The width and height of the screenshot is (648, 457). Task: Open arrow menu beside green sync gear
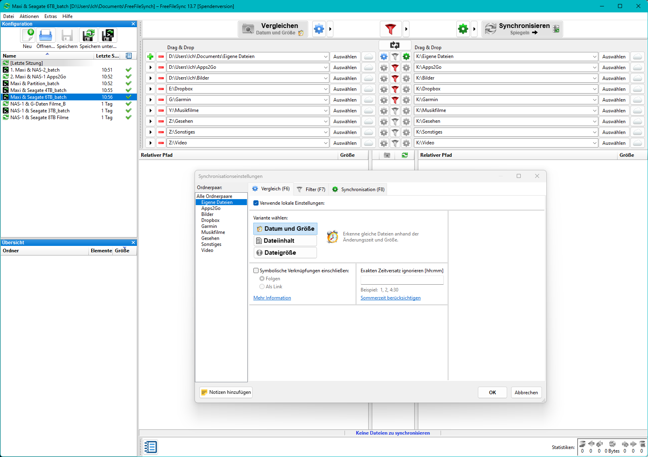tap(474, 29)
